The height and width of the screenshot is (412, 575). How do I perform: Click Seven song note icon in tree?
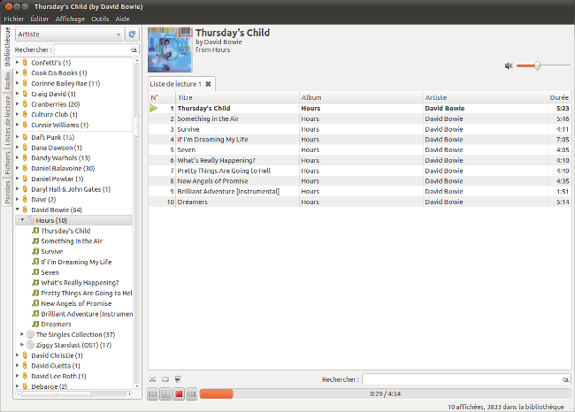point(35,272)
